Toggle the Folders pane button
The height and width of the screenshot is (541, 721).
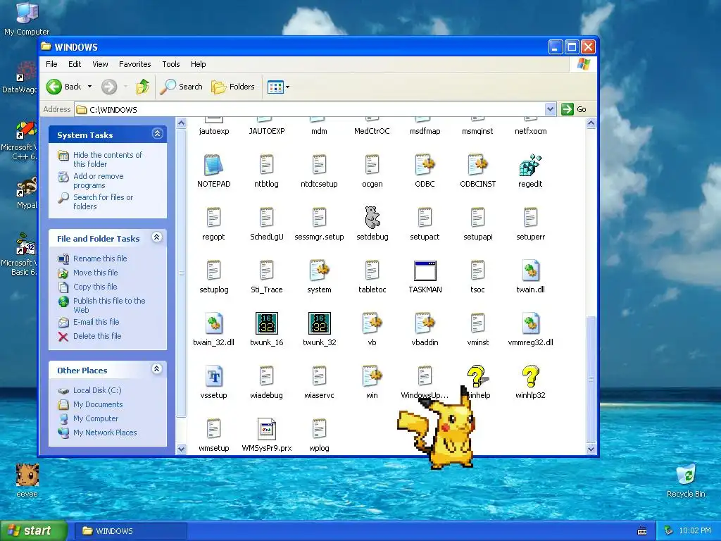coord(233,87)
